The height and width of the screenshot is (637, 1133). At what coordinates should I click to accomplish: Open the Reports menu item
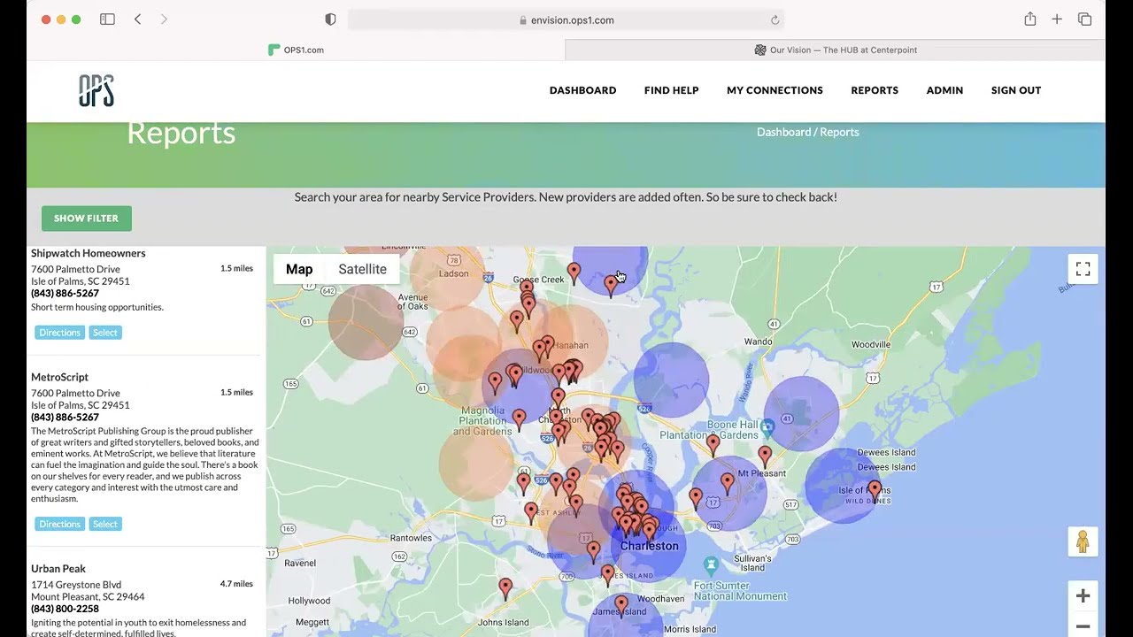coord(875,90)
